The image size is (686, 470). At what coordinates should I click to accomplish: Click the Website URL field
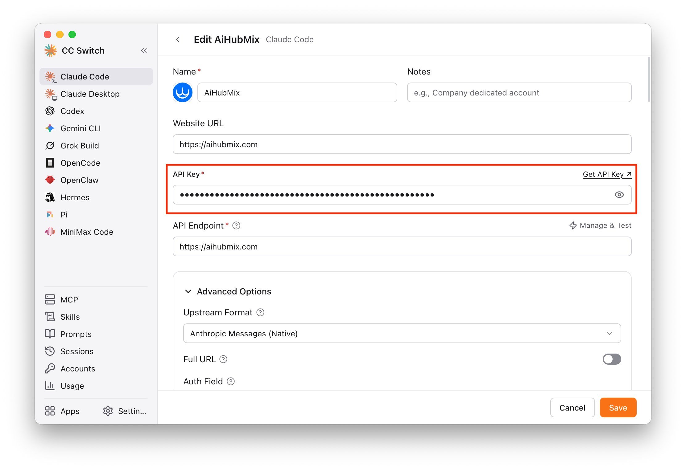402,144
